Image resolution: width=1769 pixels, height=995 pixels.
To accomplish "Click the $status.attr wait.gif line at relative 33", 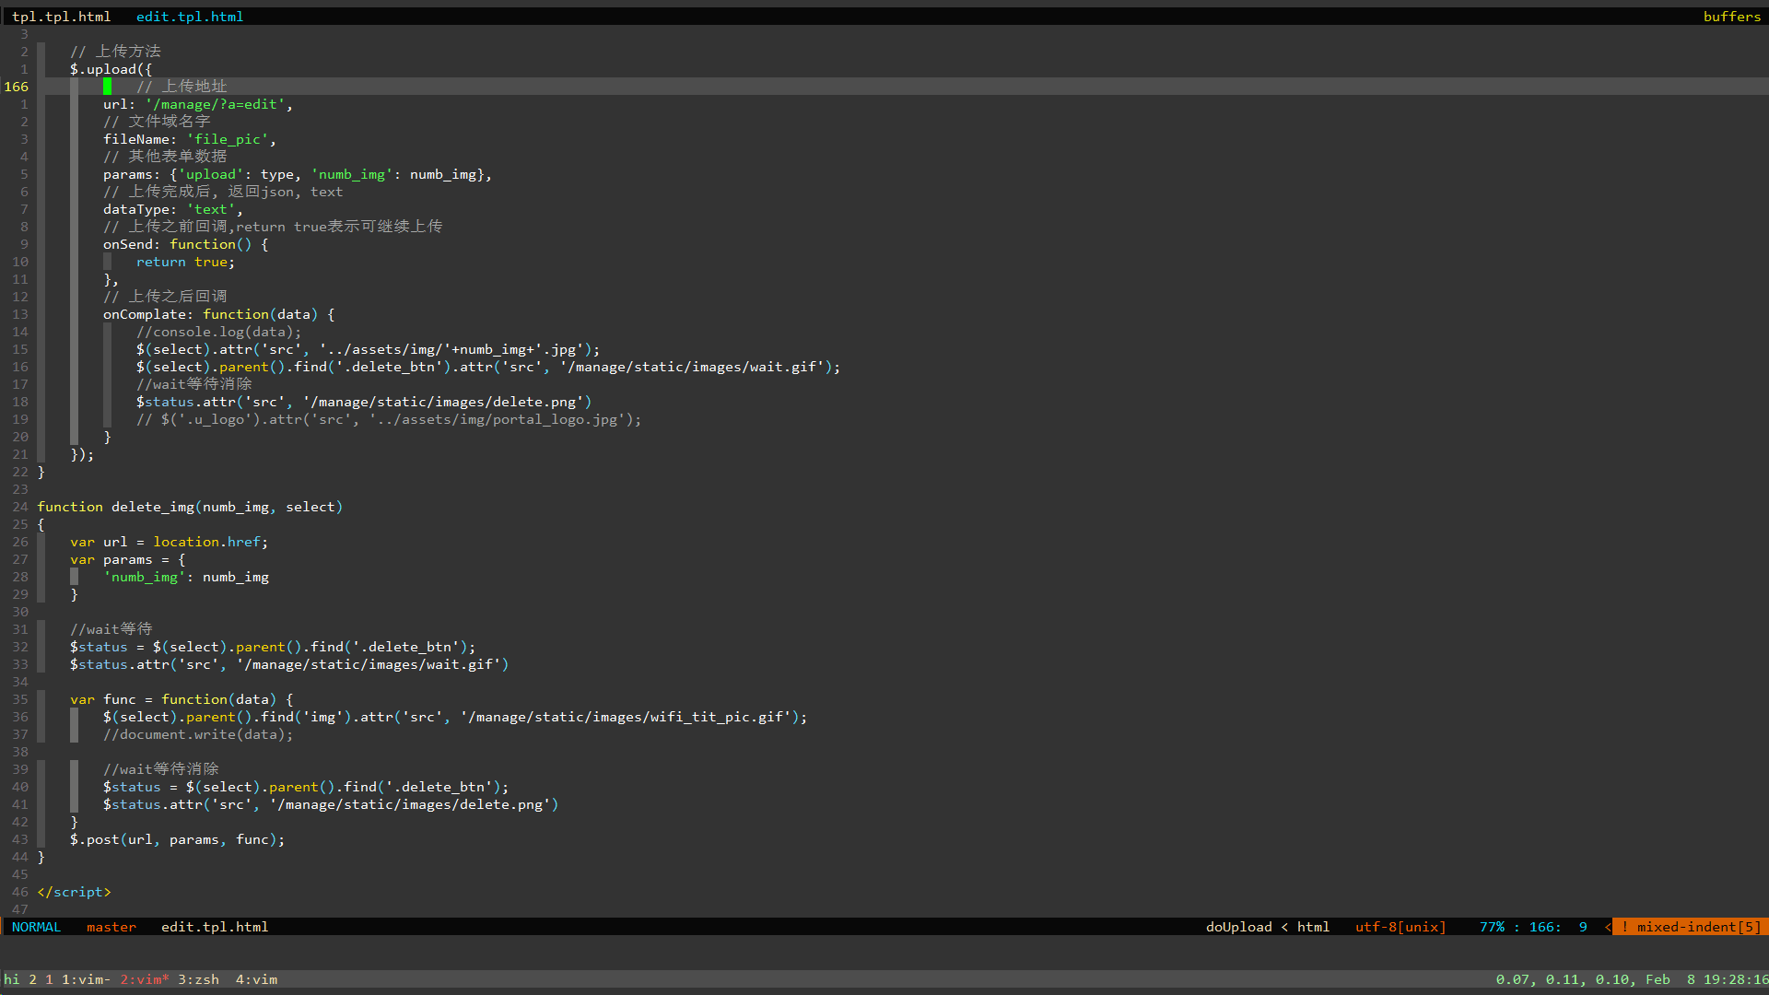I will (x=289, y=664).
